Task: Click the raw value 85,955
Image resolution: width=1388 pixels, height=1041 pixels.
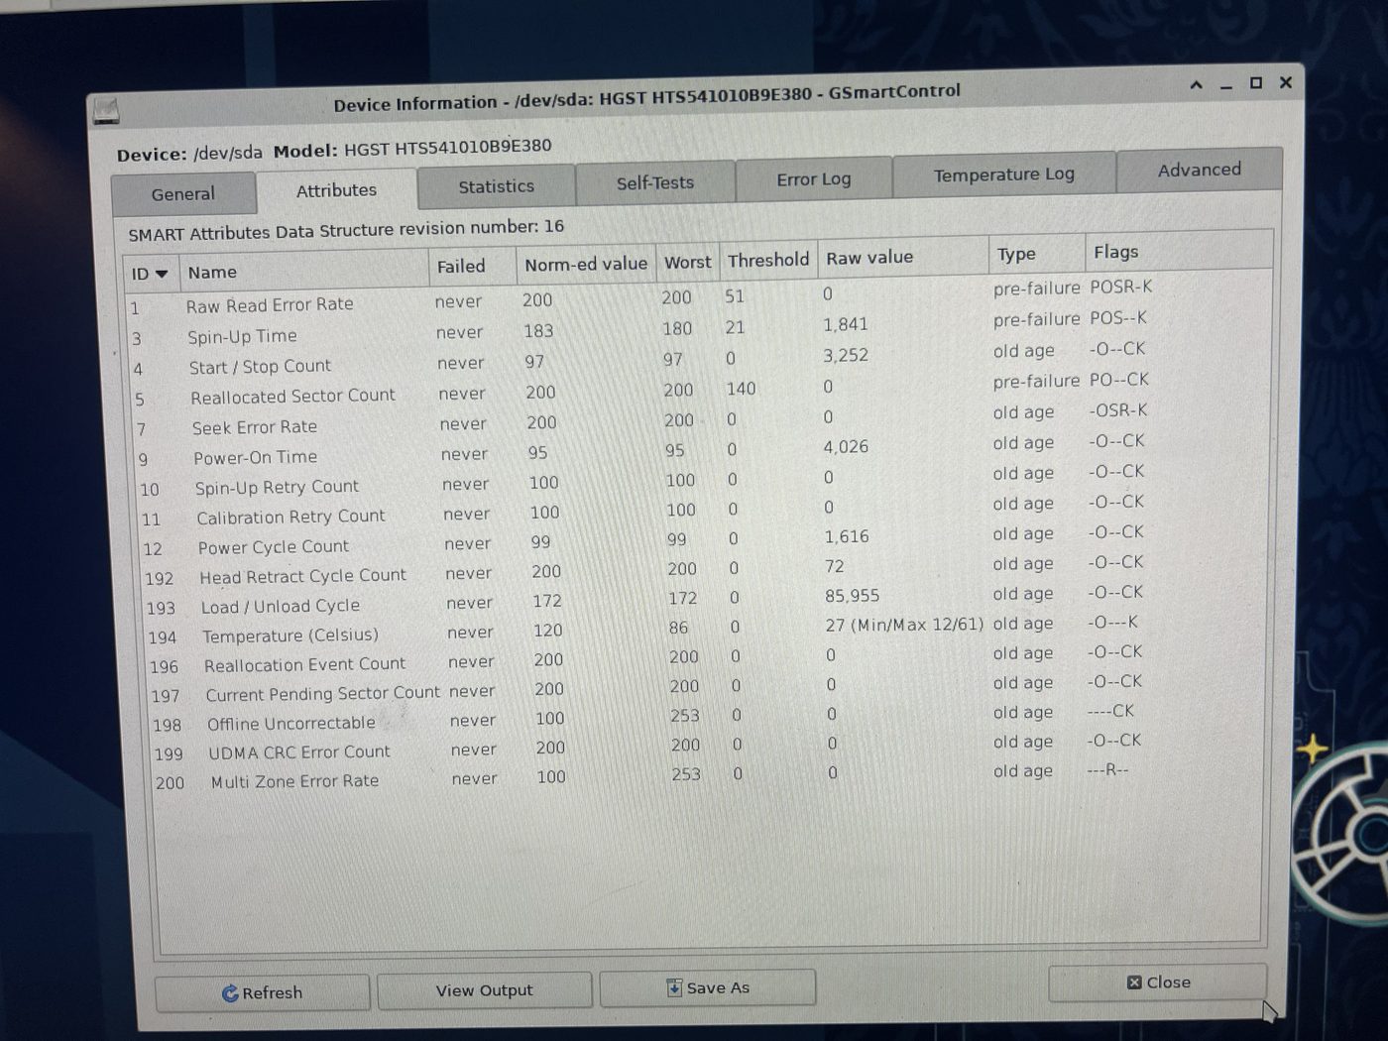Action: pos(853,596)
